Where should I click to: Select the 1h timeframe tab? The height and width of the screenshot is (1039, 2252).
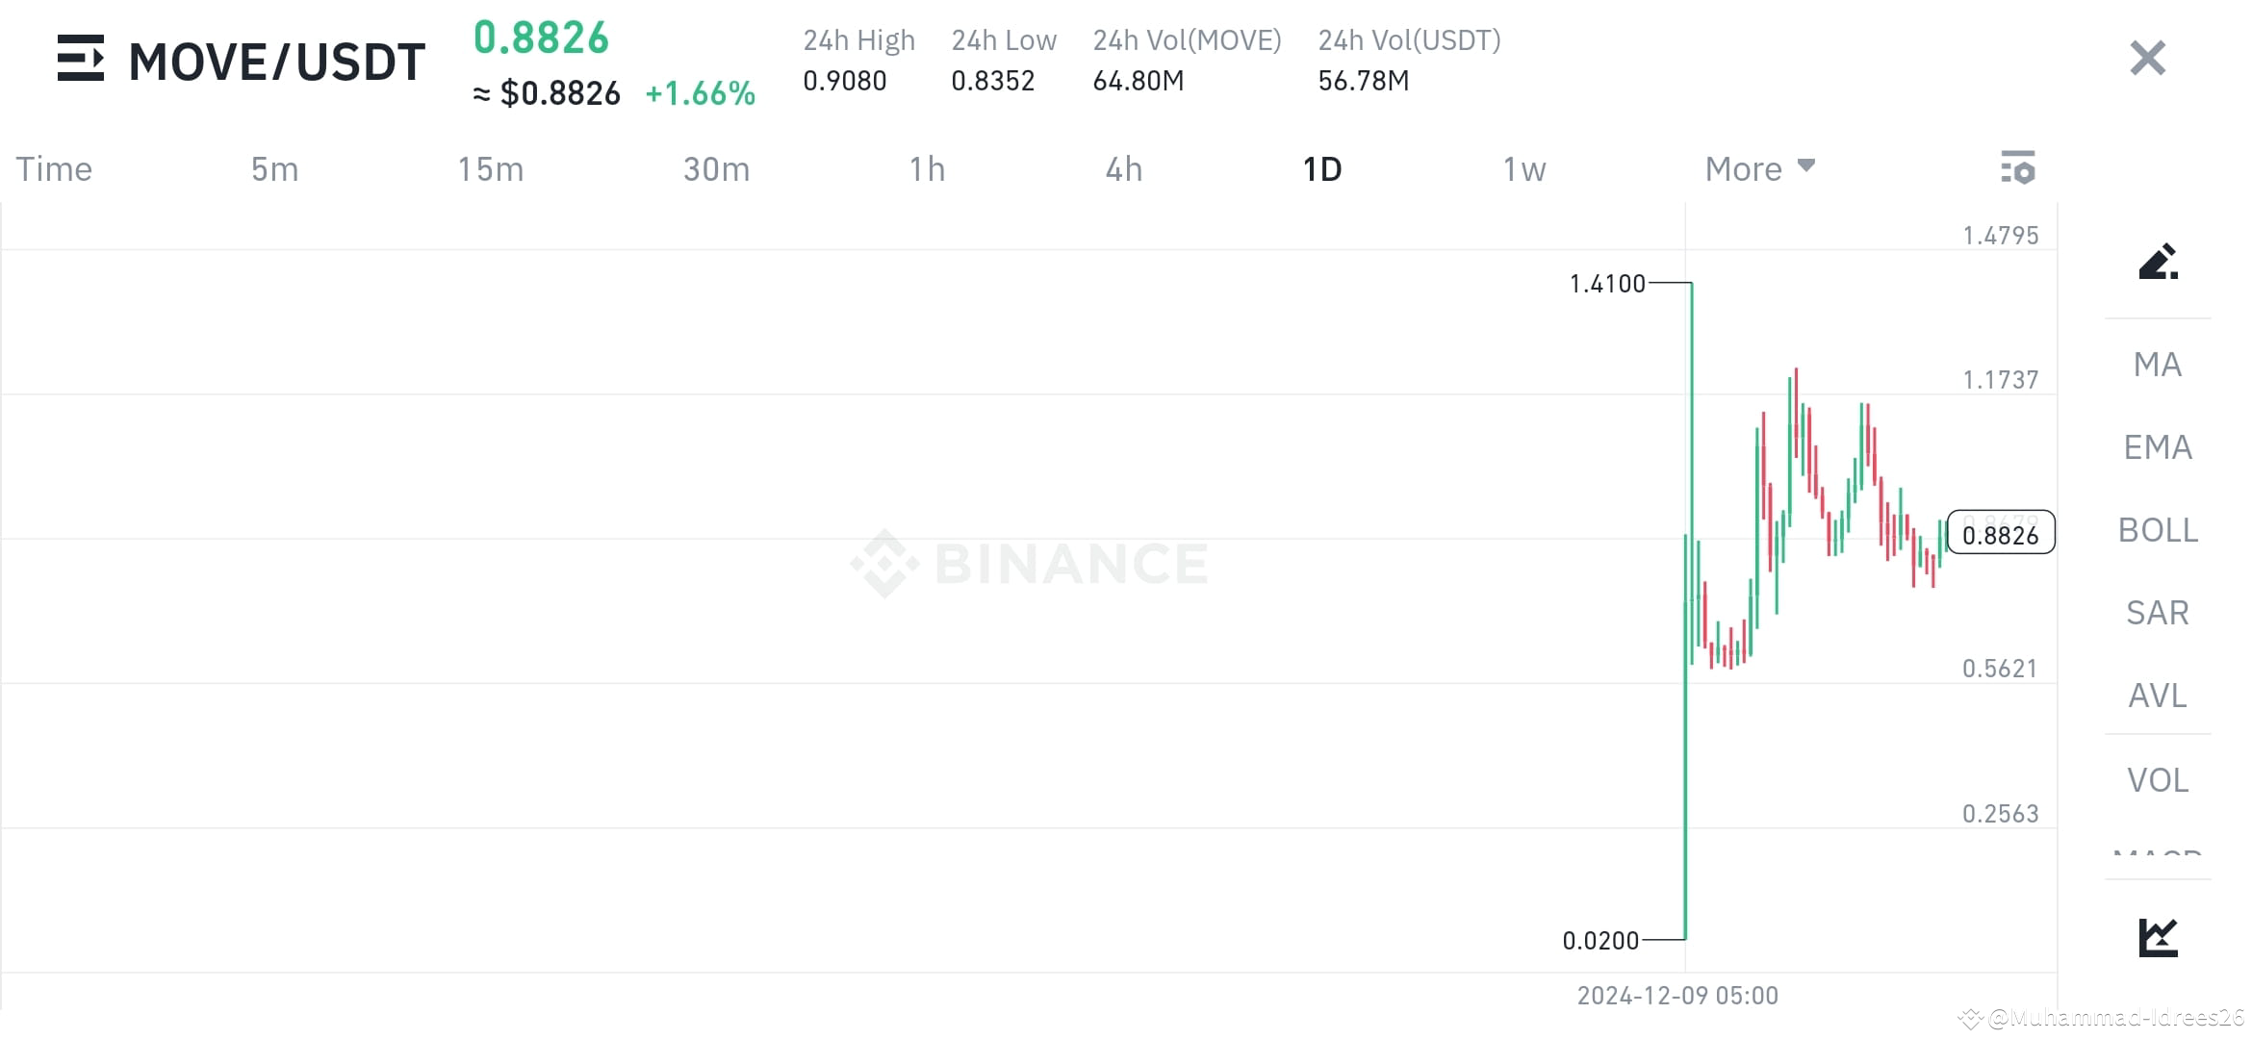click(927, 168)
